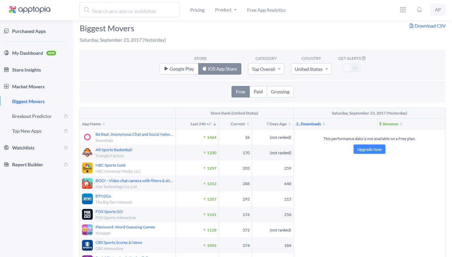The height and width of the screenshot is (257, 452).
Task: Click the app search field
Action: click(130, 11)
